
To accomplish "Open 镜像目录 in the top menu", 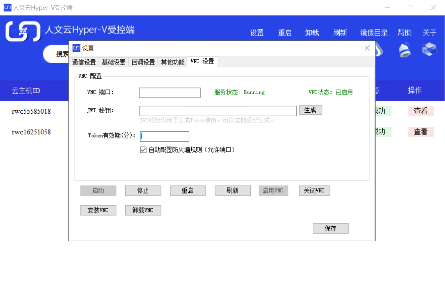I will 374,33.
